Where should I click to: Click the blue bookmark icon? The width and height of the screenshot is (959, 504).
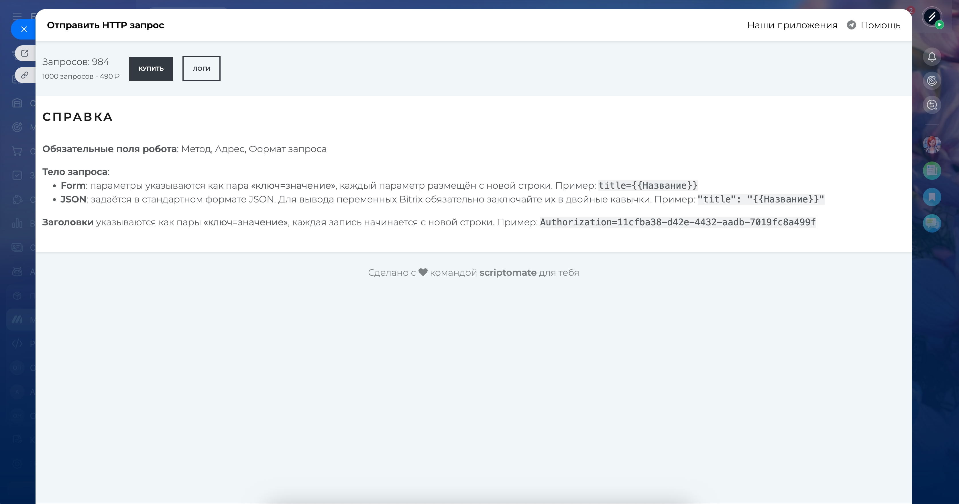click(x=932, y=197)
